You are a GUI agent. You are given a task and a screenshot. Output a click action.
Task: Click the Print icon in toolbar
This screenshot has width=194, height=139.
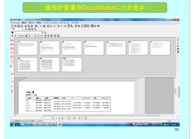[36, 26]
